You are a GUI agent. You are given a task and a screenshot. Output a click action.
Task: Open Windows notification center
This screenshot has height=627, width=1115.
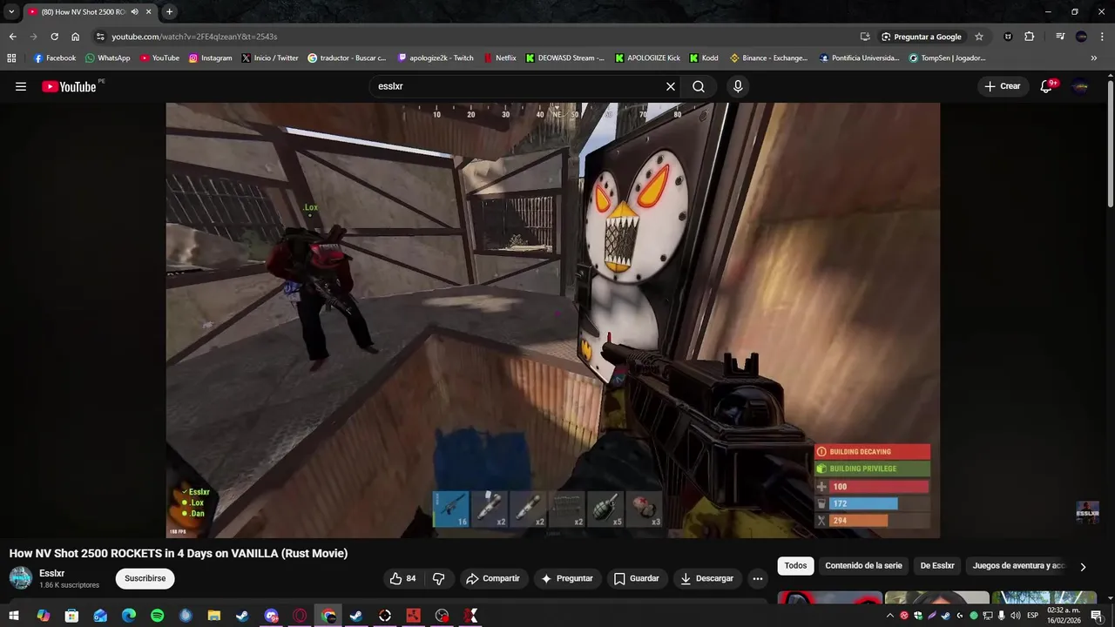coord(1096,616)
